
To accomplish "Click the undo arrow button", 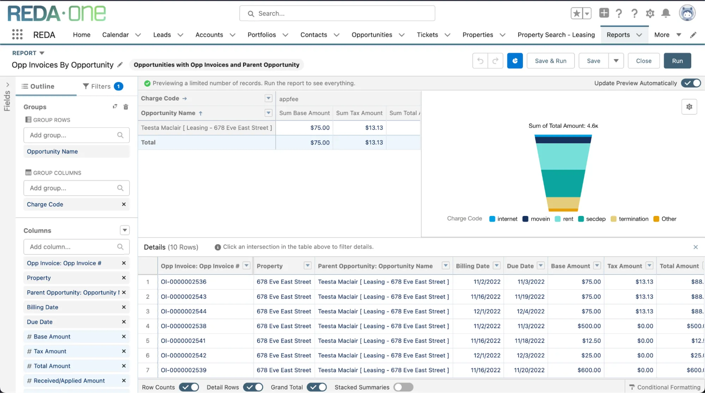I will tap(480, 61).
